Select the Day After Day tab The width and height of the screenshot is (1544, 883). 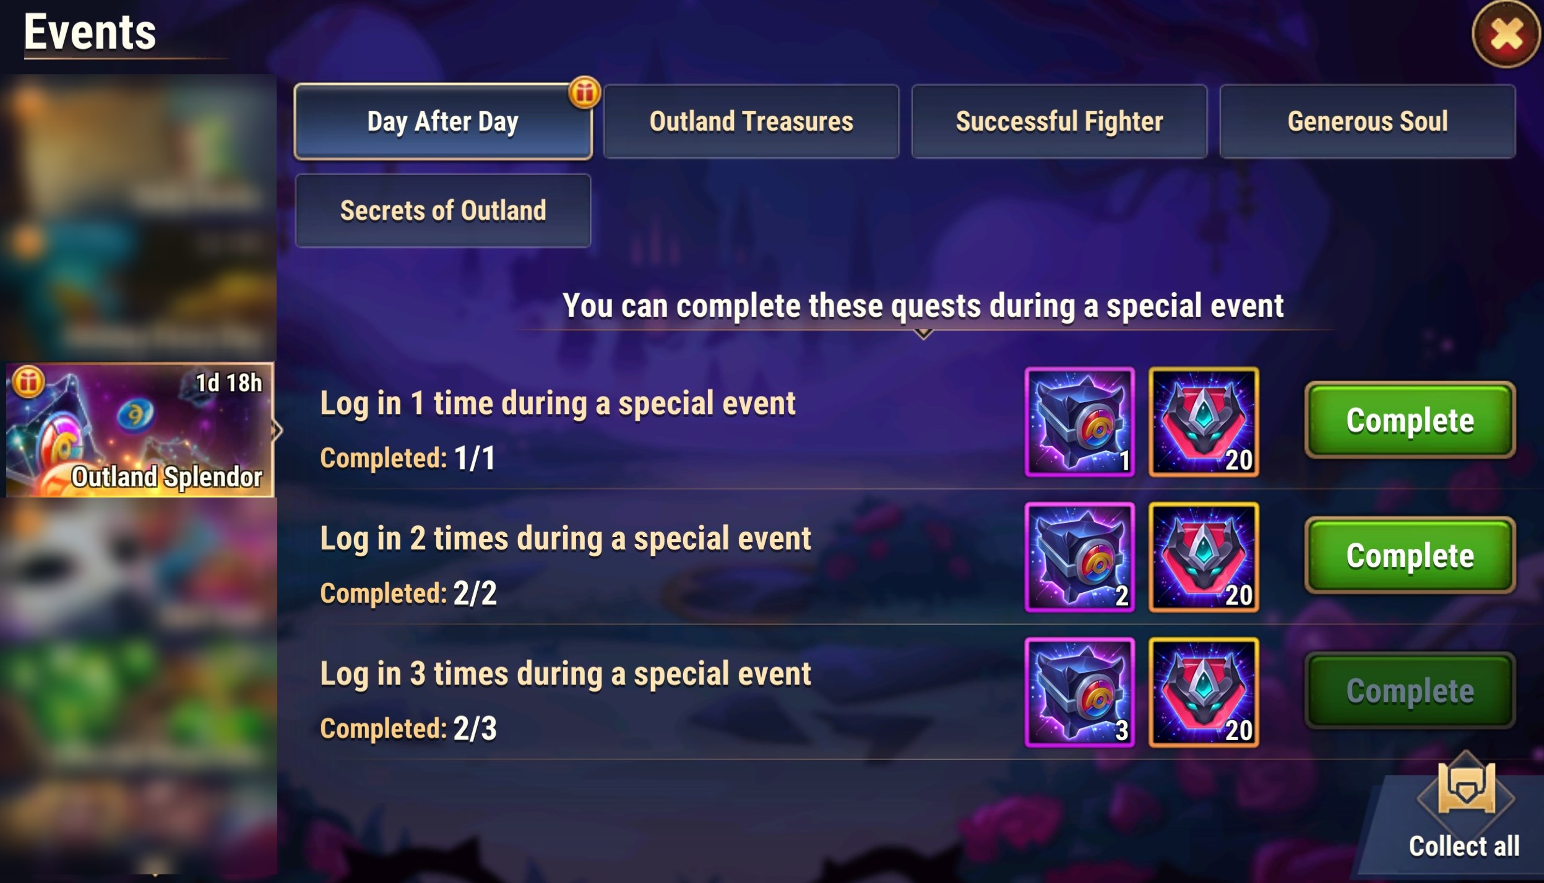(442, 121)
